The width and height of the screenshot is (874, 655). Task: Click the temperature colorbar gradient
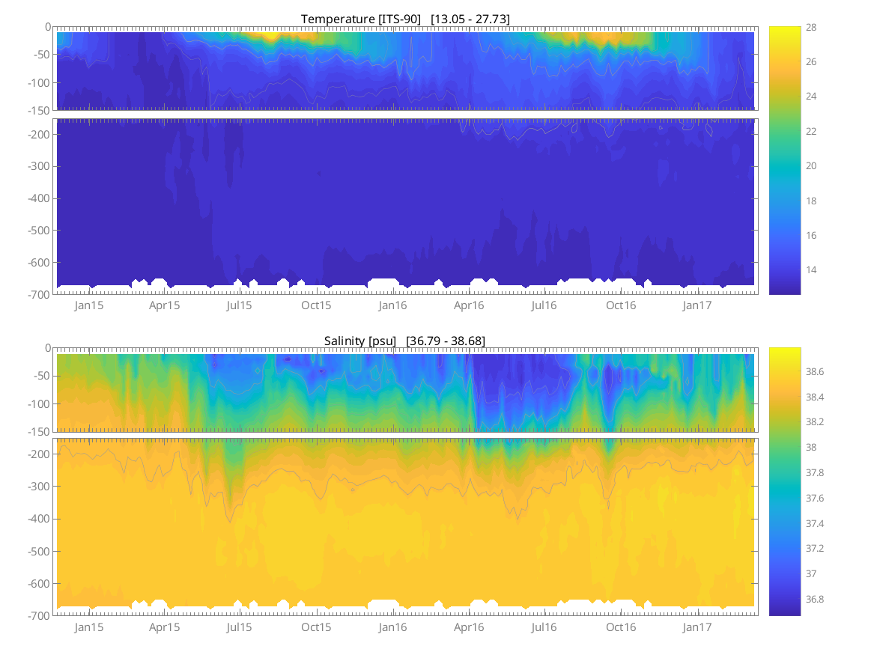pos(784,160)
